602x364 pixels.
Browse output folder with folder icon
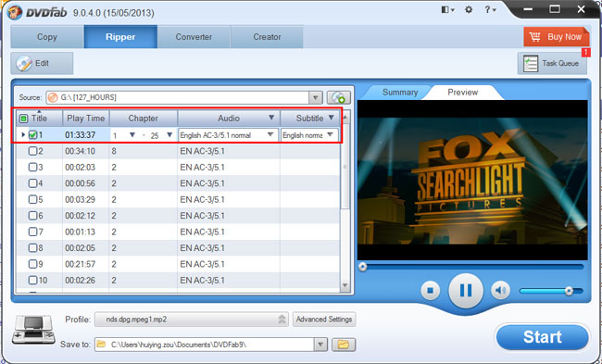(x=344, y=345)
